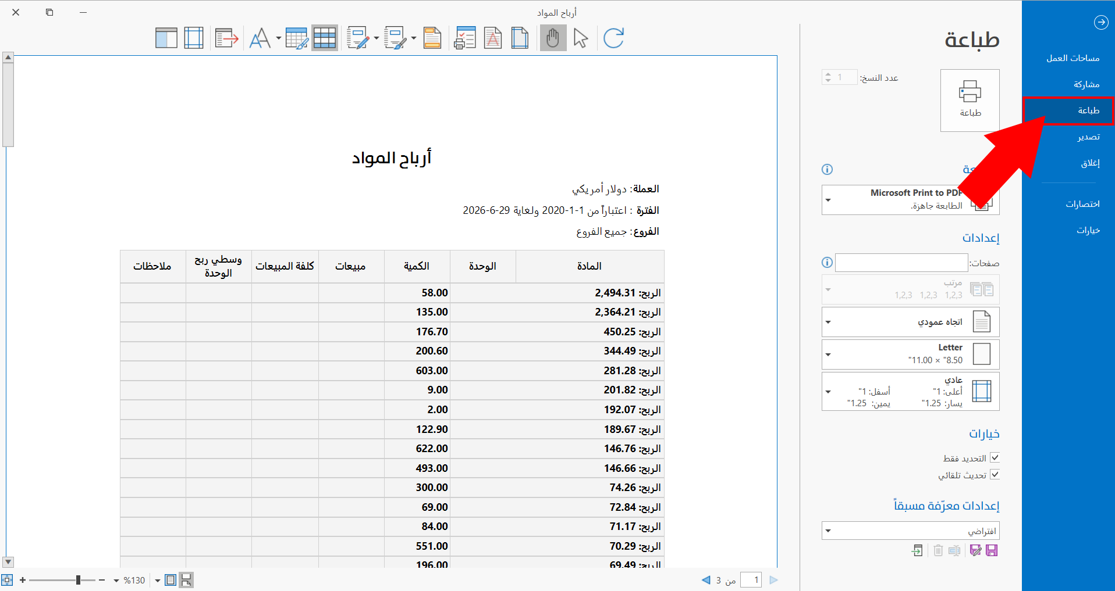Click the blue refresh arrow icon
1115x591 pixels.
coord(613,38)
